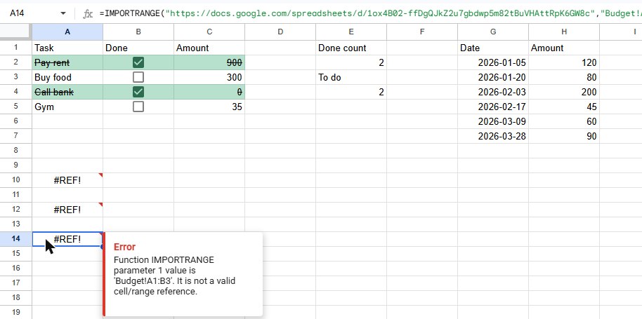Select the #REF! error cell in row 12
642x319 pixels.
click(x=67, y=210)
